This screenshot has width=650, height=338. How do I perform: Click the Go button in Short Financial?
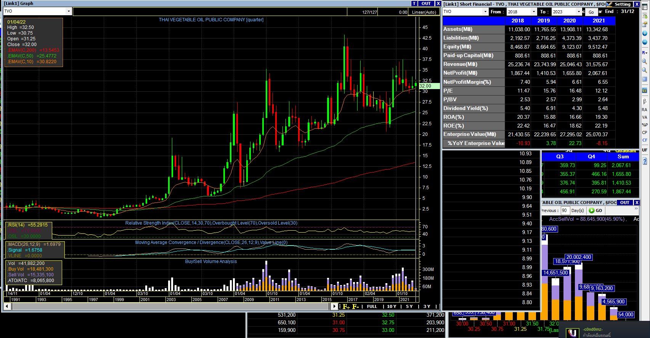coord(591,12)
